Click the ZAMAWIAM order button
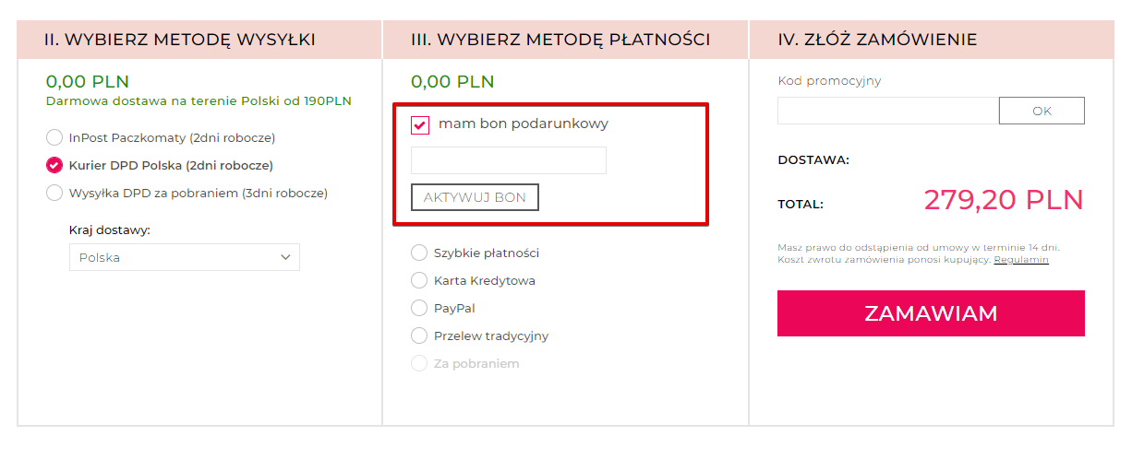The width and height of the screenshot is (1132, 459). (x=931, y=313)
